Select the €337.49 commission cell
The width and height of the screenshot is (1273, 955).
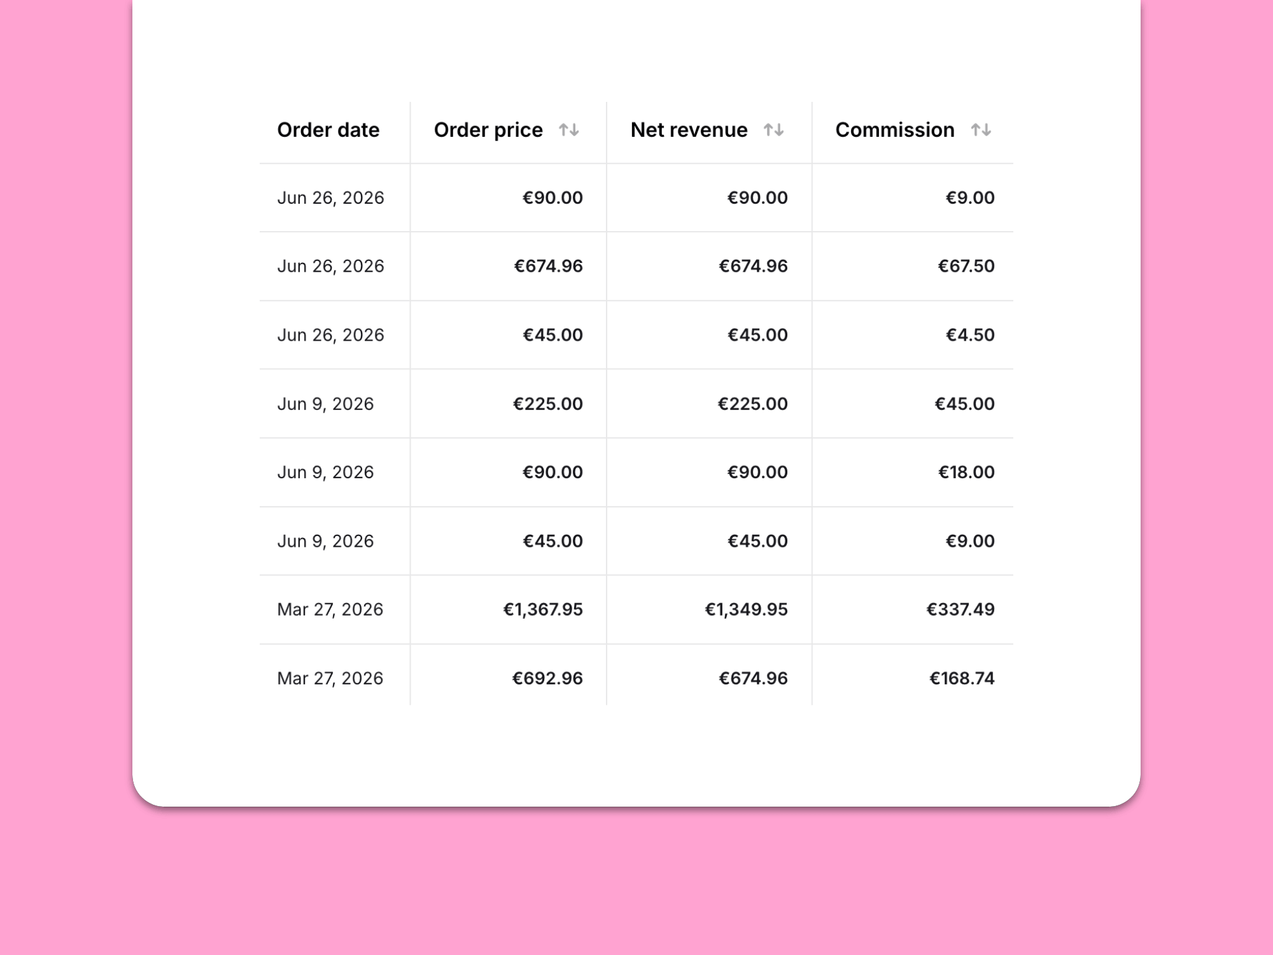913,609
